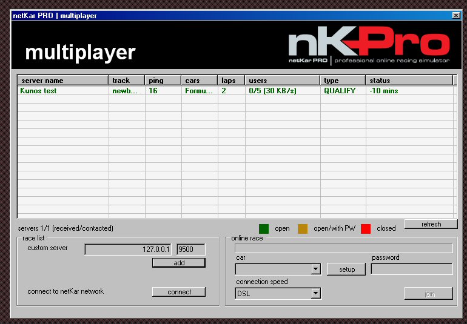Click the nKPro logo banner
The image size is (467, 324).
(369, 45)
